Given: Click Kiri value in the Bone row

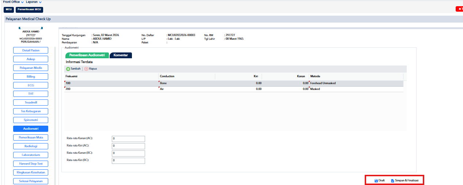Looking at the screenshot, I should click(x=239, y=83).
